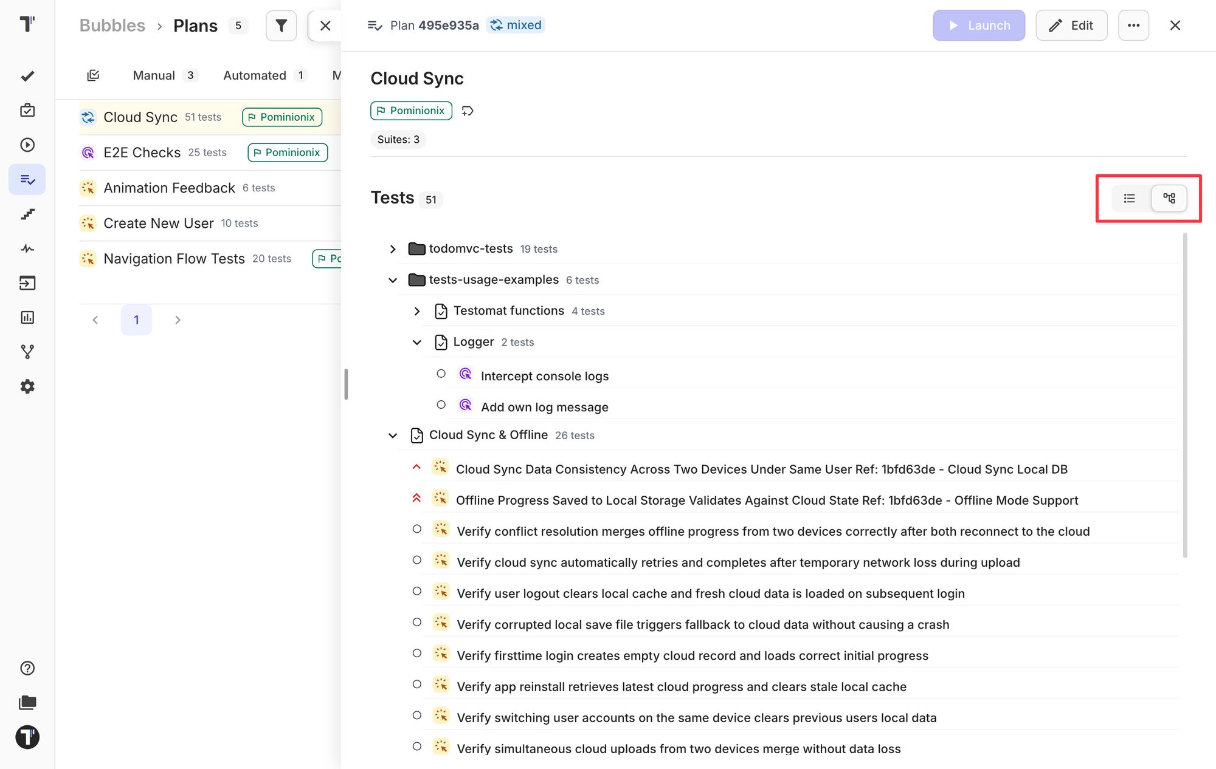Switch tests to tree view
This screenshot has width=1216, height=769.
[x=1169, y=198]
